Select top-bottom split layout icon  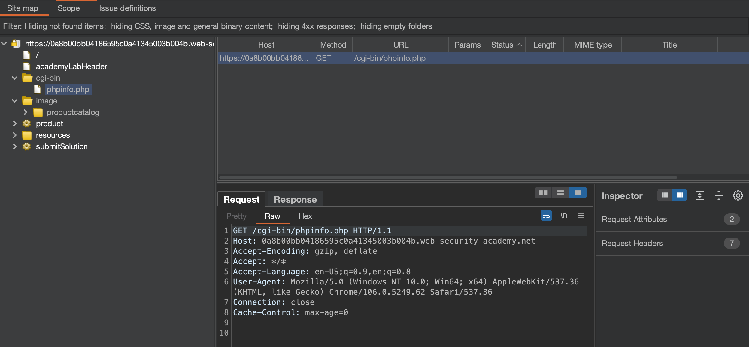[560, 193]
